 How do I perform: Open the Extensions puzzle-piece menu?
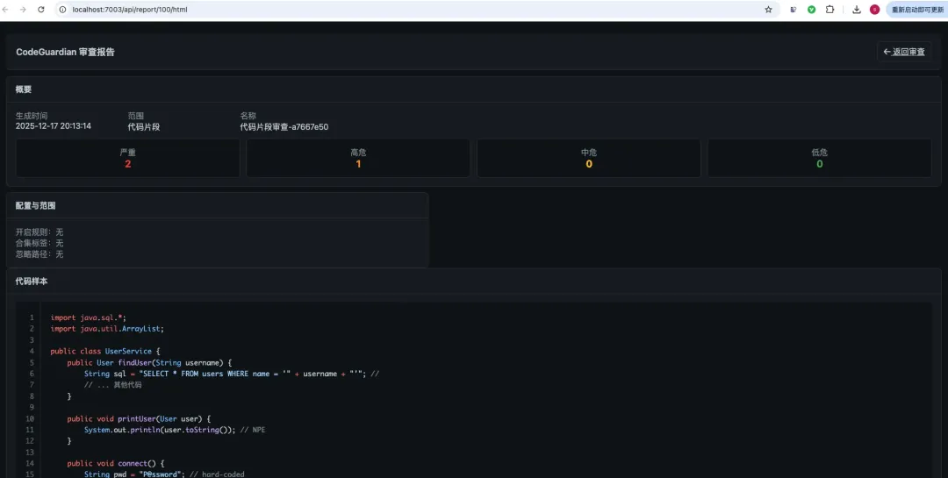pyautogui.click(x=830, y=10)
